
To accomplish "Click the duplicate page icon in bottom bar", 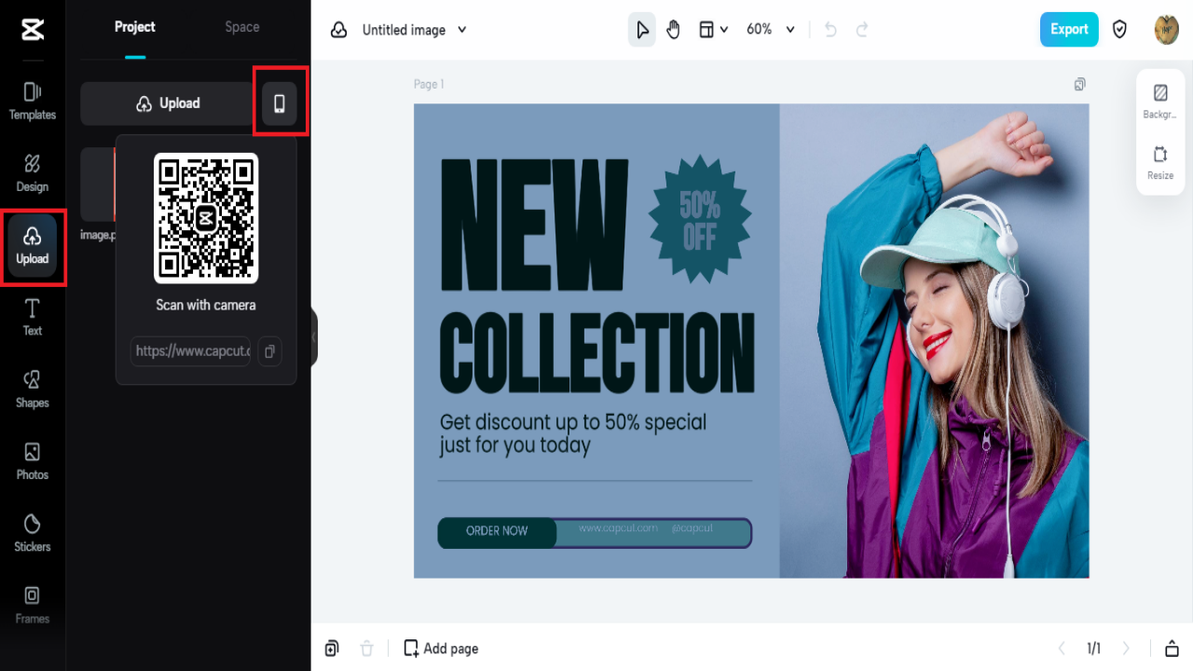I will (332, 649).
